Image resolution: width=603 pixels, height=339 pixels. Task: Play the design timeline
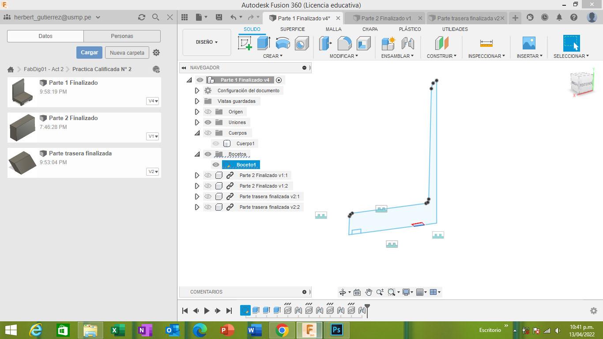[207, 311]
